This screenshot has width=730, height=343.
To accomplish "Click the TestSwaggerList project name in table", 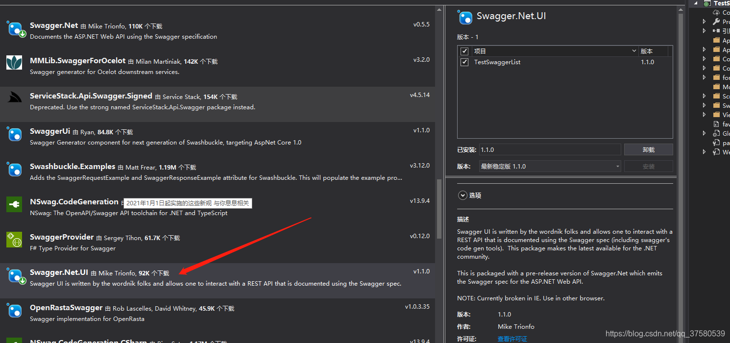I will click(x=497, y=62).
